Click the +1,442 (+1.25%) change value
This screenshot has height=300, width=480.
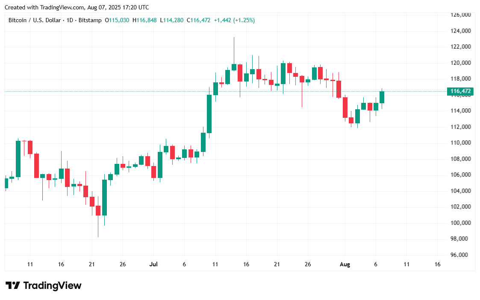[x=234, y=20]
